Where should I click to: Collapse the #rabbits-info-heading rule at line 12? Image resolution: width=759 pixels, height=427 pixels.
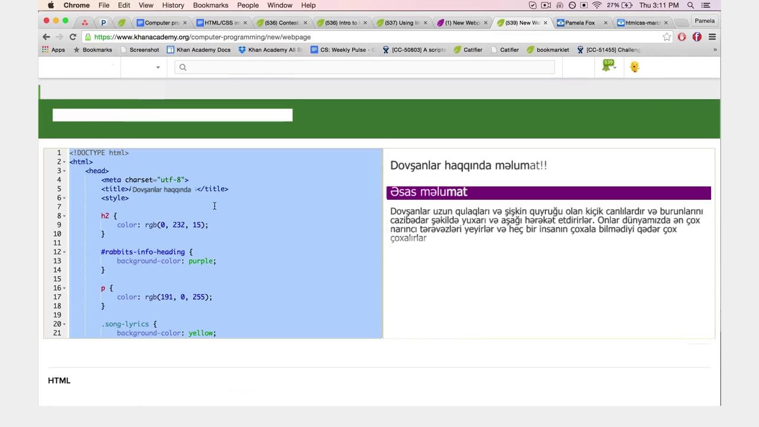[x=65, y=252]
